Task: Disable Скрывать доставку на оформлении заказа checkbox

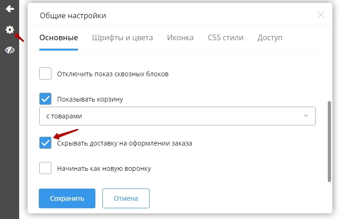Action: point(45,143)
